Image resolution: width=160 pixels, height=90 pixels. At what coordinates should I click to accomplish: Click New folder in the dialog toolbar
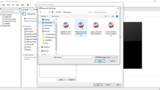(x=55, y=16)
